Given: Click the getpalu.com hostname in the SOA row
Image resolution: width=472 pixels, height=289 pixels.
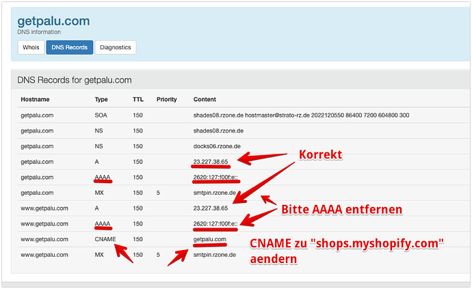Looking at the screenshot, I should pyautogui.click(x=37, y=115).
